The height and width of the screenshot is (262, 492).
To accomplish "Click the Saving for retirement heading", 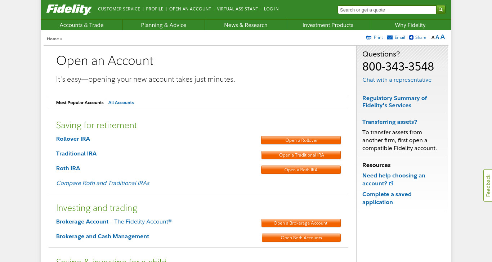I will [97, 125].
